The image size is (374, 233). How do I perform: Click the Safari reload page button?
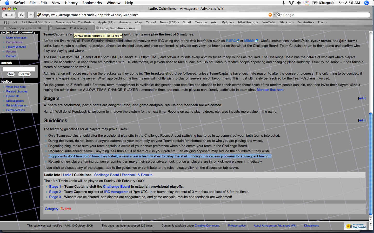pyautogui.click(x=22, y=15)
